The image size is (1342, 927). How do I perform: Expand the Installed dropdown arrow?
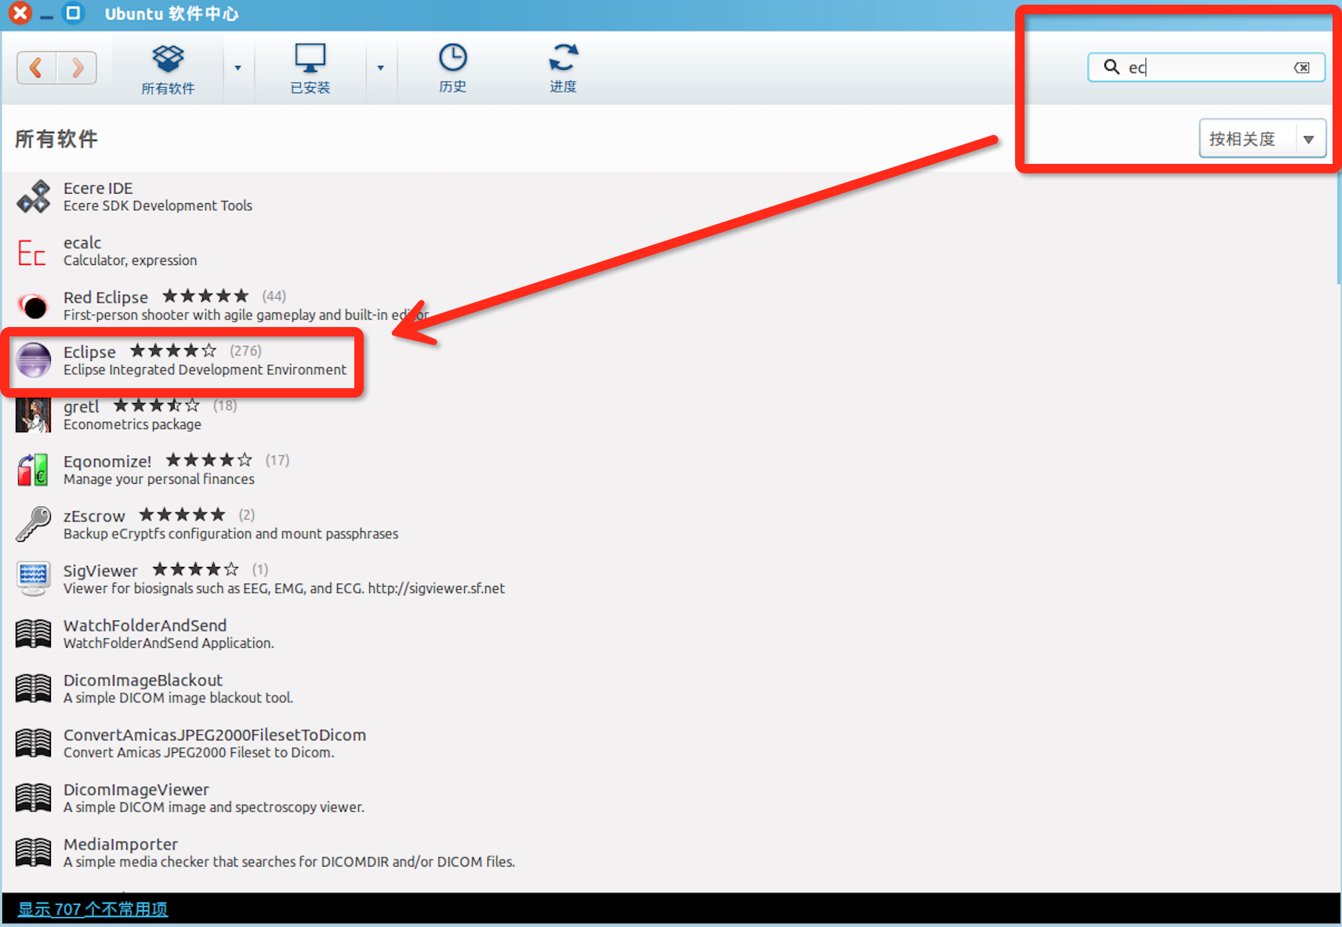380,68
